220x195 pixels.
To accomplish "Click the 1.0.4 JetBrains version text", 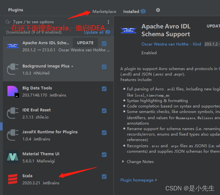I will [36, 139].
